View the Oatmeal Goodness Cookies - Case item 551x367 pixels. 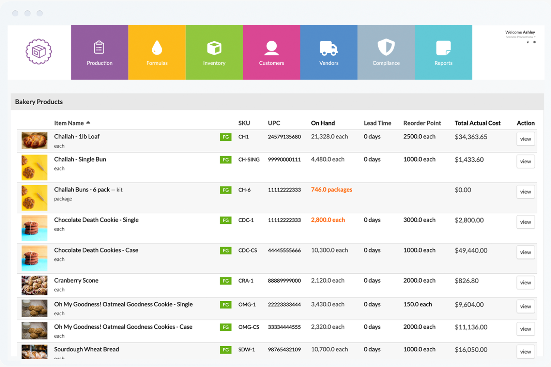click(526, 329)
